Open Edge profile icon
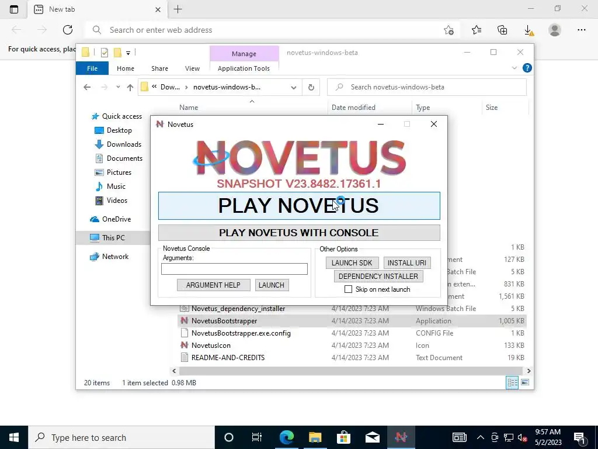This screenshot has height=449, width=598. [555, 30]
